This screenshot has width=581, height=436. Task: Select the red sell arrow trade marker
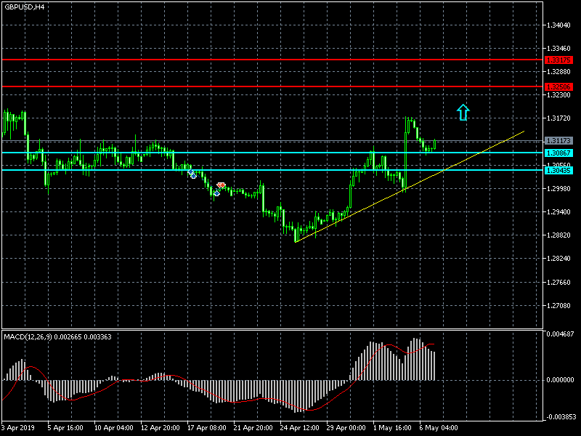tap(221, 185)
